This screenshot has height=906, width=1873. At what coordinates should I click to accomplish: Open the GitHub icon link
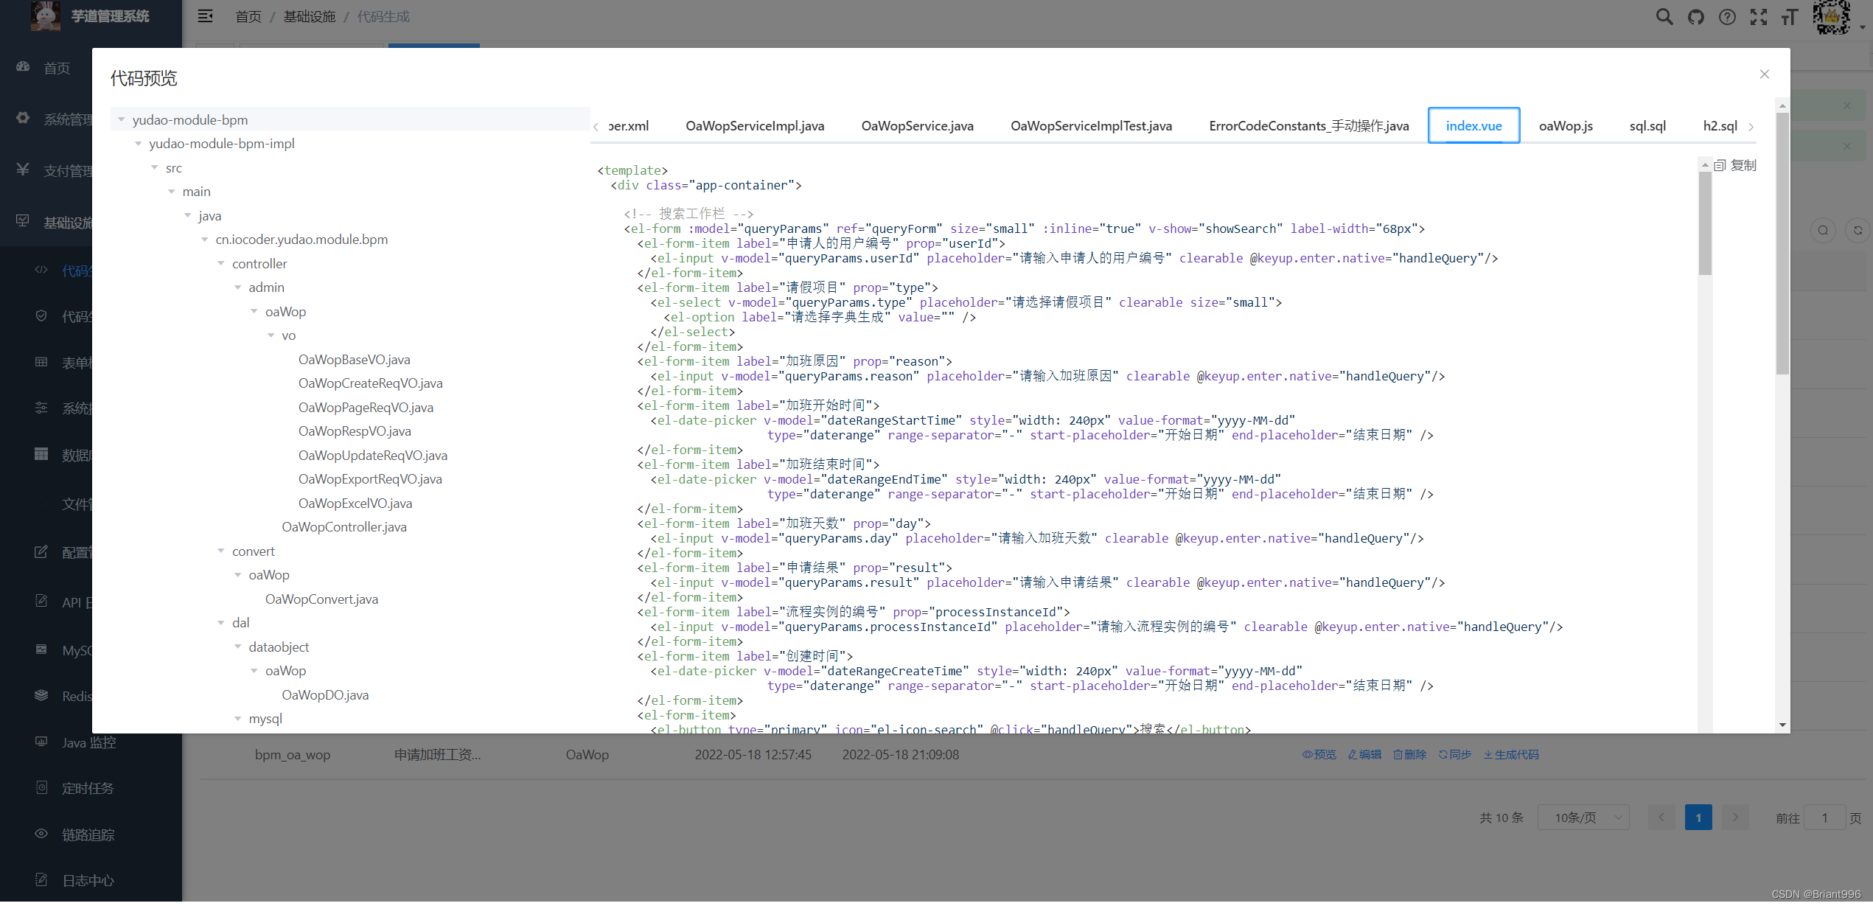[x=1696, y=17]
